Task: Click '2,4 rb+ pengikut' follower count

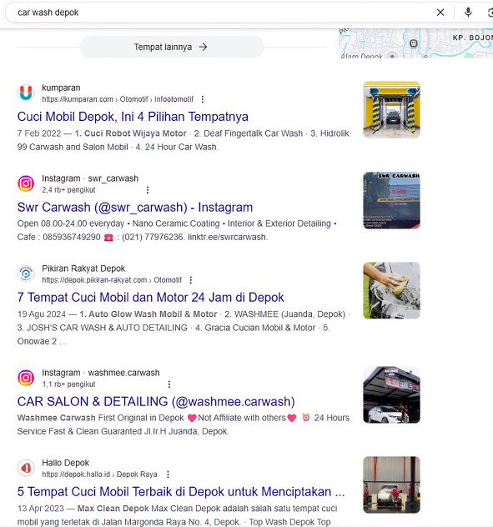Action: point(68,190)
